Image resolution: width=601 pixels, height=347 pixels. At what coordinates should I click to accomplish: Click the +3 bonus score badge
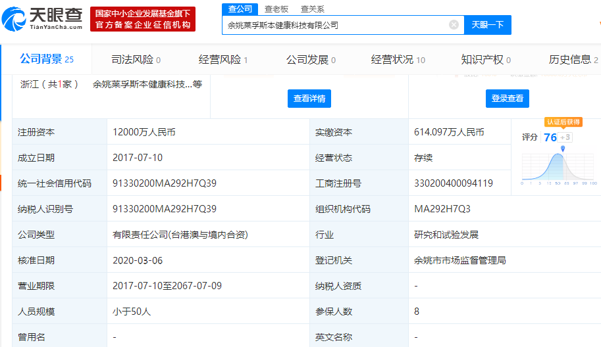click(x=565, y=137)
